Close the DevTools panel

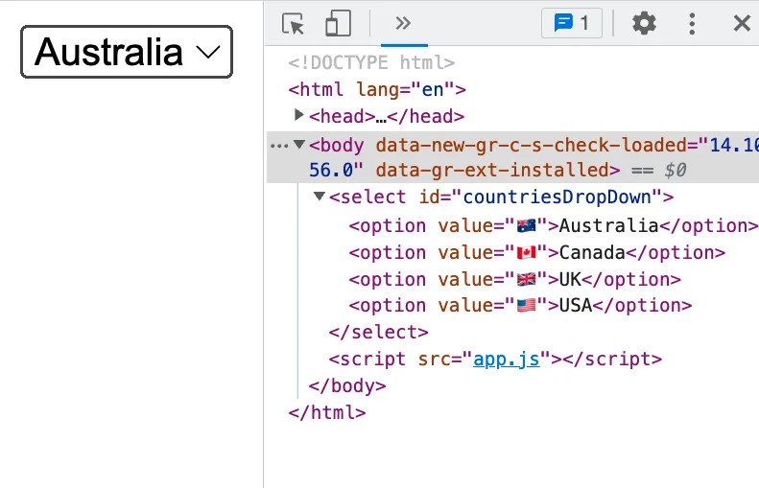click(x=742, y=23)
